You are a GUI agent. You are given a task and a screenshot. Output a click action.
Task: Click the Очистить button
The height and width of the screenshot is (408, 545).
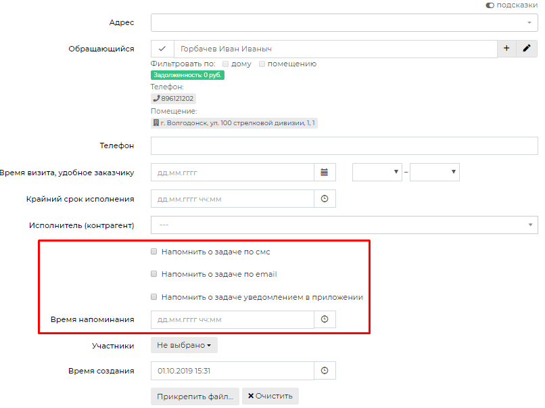270,396
